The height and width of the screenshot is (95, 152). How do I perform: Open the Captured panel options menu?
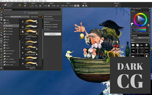pyautogui.click(x=149, y=35)
